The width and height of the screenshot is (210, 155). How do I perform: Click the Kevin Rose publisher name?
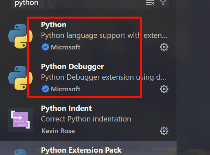pyautogui.click(x=58, y=131)
